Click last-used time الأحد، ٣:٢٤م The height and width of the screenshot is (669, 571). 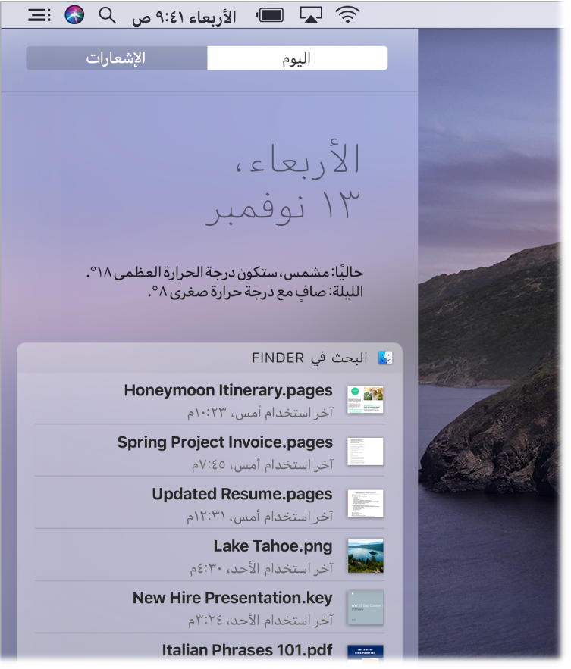222,621
